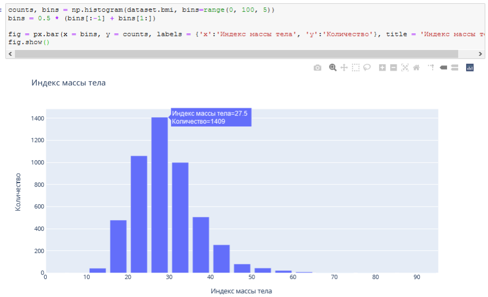The height and width of the screenshot is (297, 488).
Task: Click the code cell horizontal scrollbar thumb
Action: click(236, 54)
